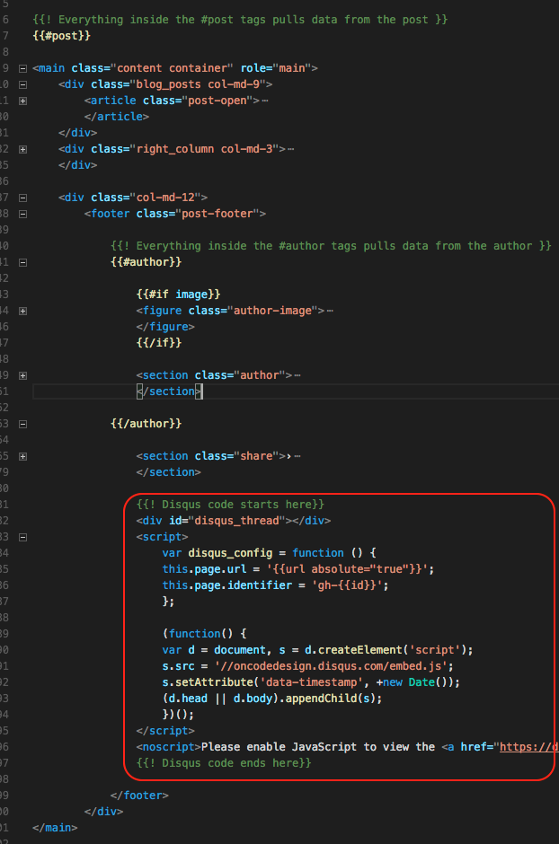Click the s.src oncodedesign.disqus.com embed.js line

307,666
